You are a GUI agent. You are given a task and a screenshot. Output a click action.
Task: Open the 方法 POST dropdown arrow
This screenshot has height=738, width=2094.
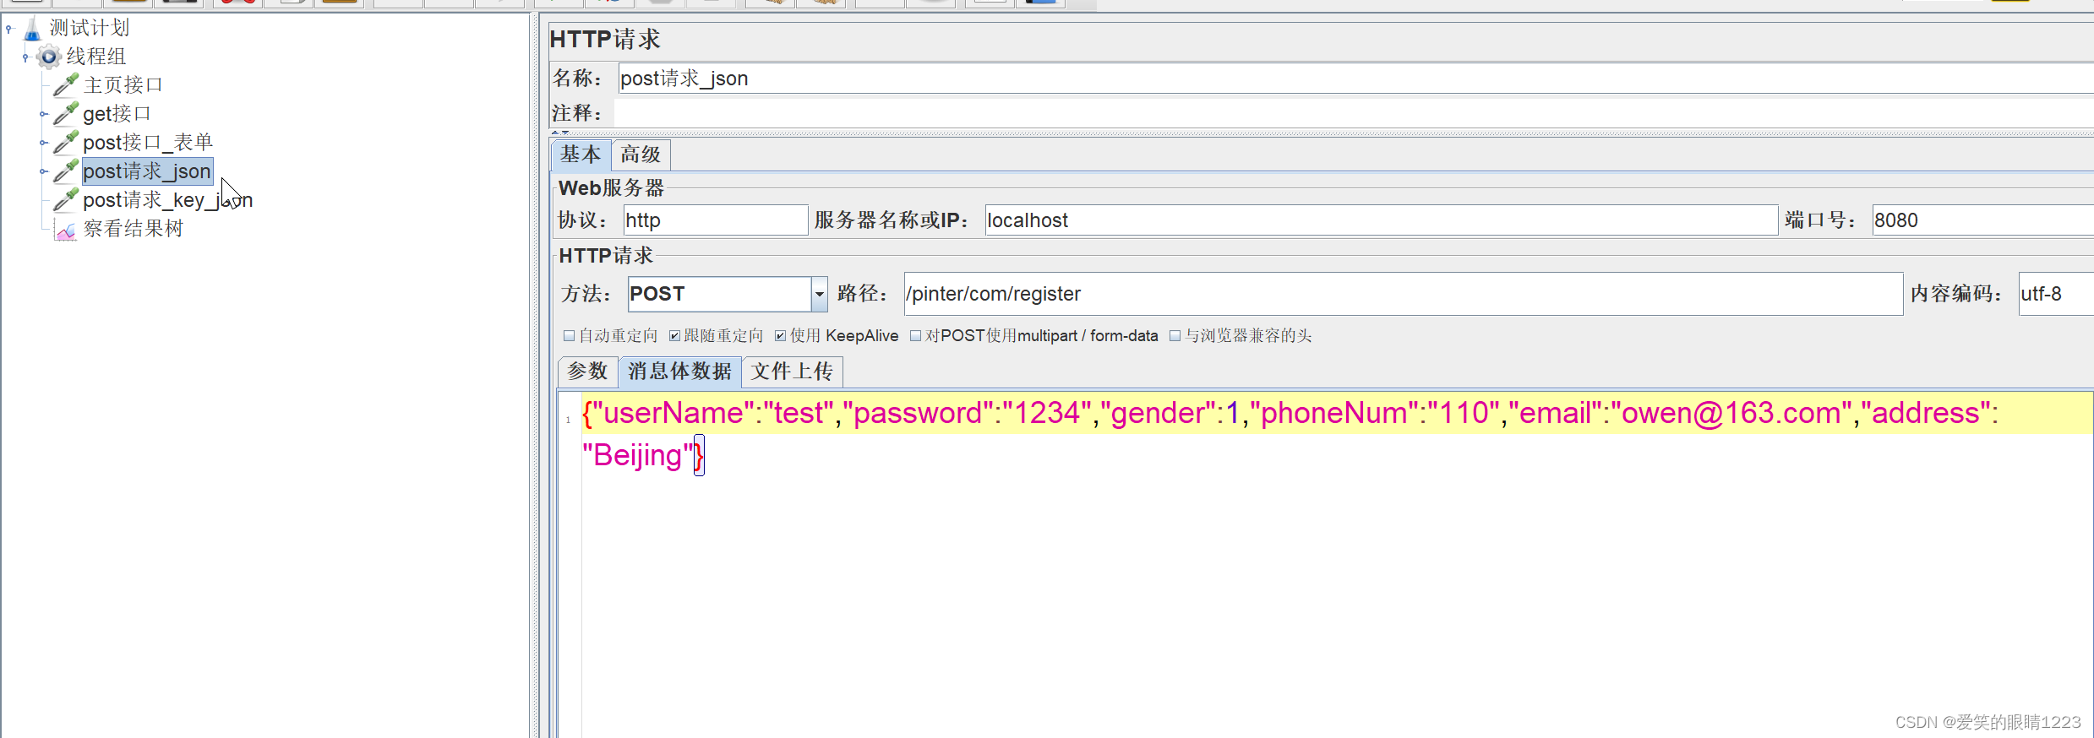(x=819, y=294)
